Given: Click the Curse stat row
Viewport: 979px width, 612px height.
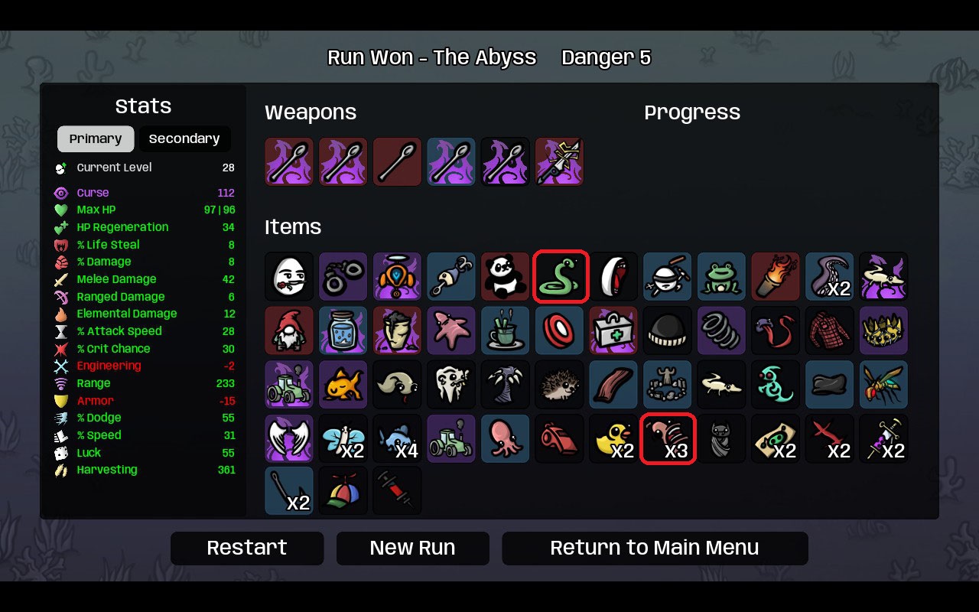Looking at the screenshot, I should pyautogui.click(x=145, y=193).
